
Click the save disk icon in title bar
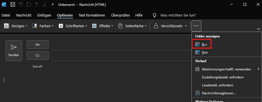(x=13, y=5)
